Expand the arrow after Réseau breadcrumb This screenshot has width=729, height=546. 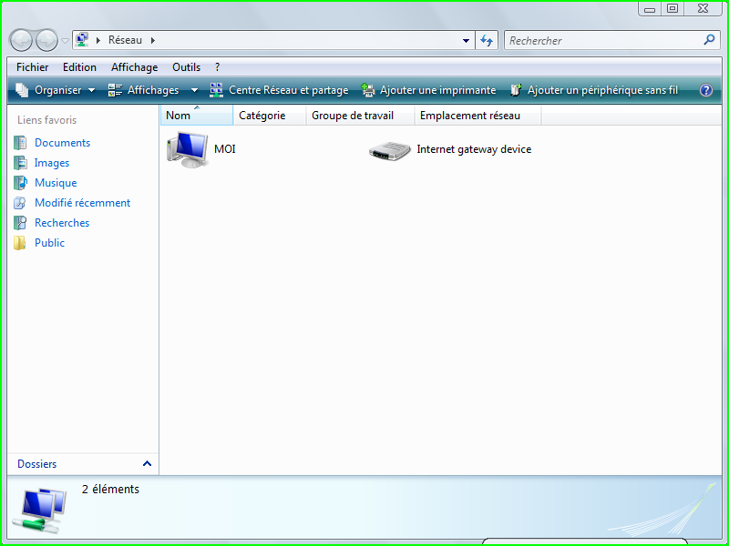pyautogui.click(x=152, y=40)
